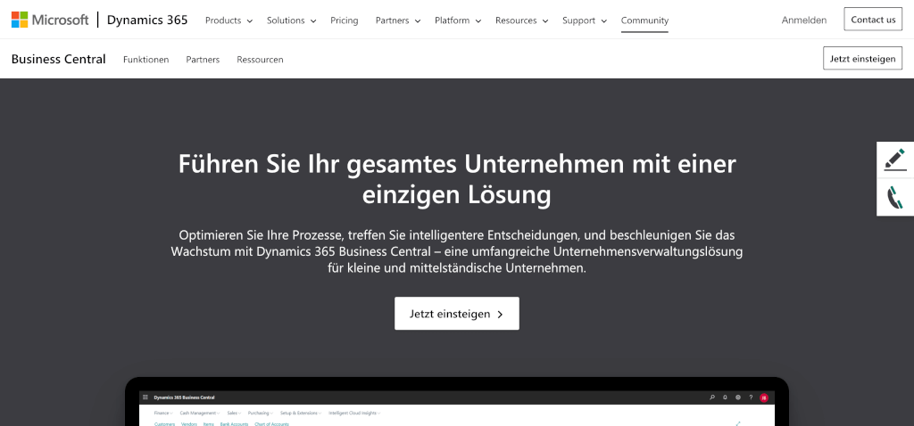Go to the Community page

[644, 20]
